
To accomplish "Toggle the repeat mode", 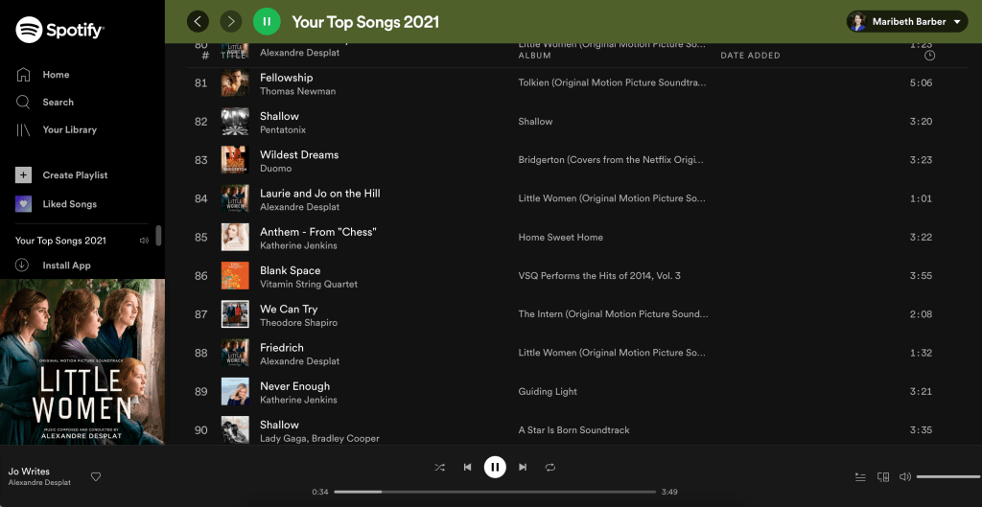I will coord(550,467).
